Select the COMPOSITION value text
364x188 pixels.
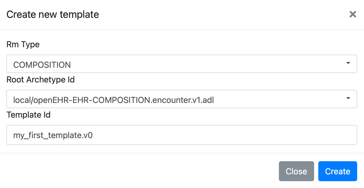42,65
